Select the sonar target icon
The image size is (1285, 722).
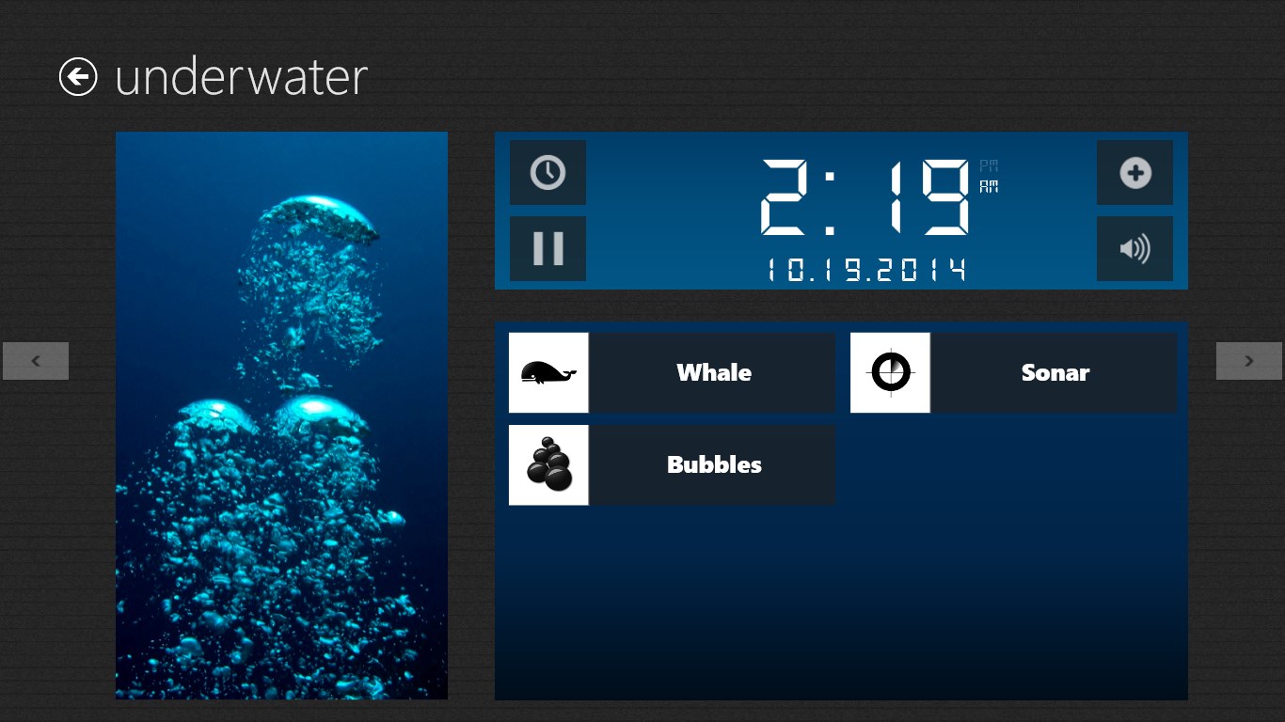pos(890,372)
